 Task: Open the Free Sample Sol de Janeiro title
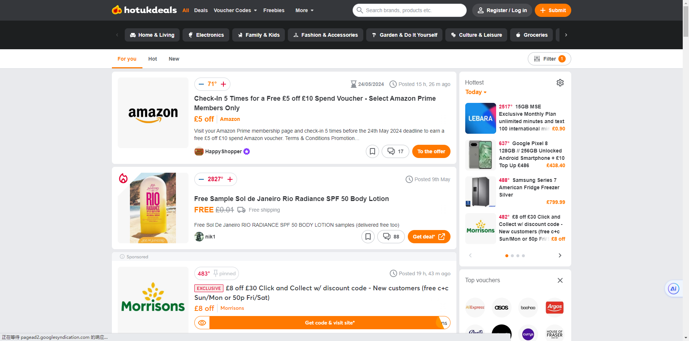[x=291, y=199]
